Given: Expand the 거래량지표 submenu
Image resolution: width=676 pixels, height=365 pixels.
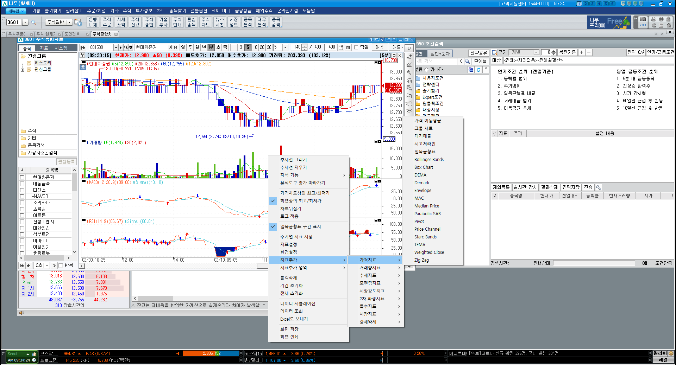Looking at the screenshot, I should 376,268.
